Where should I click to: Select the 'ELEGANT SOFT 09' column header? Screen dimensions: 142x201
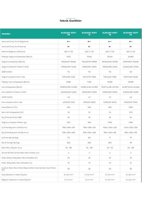point(69,34)
